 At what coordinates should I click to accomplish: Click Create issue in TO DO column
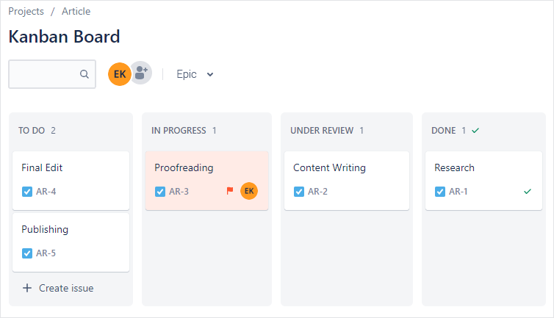point(65,288)
